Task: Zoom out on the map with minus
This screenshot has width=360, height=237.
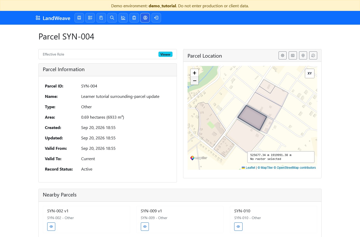Action: point(195,81)
